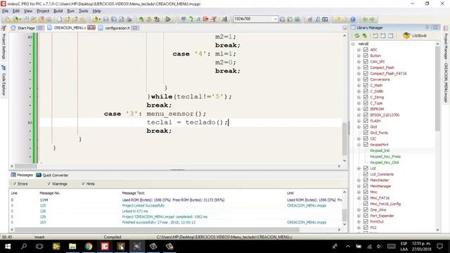The height and width of the screenshot is (253, 450).
Task: Click the first check-all square icon in Library Manager
Action: 375,36
